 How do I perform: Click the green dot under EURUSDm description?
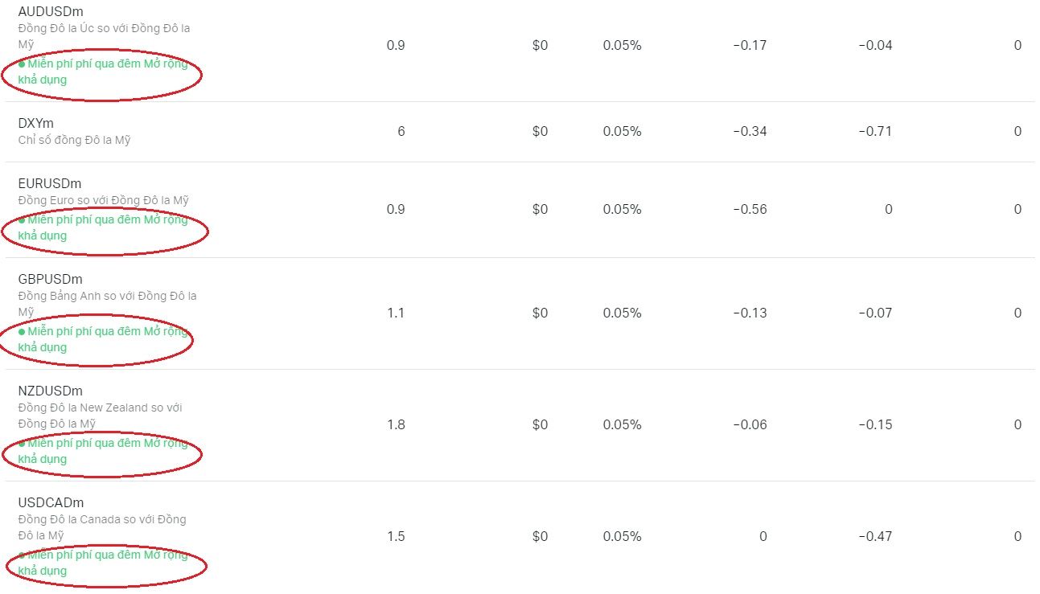22,219
